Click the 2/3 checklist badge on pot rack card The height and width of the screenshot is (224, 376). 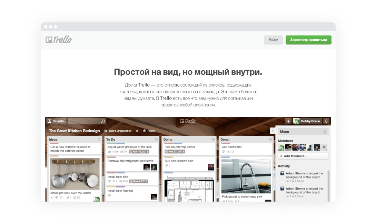[x=77, y=198]
